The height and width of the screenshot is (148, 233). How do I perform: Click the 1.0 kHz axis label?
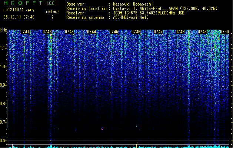pyautogui.click(x=3, y=67)
